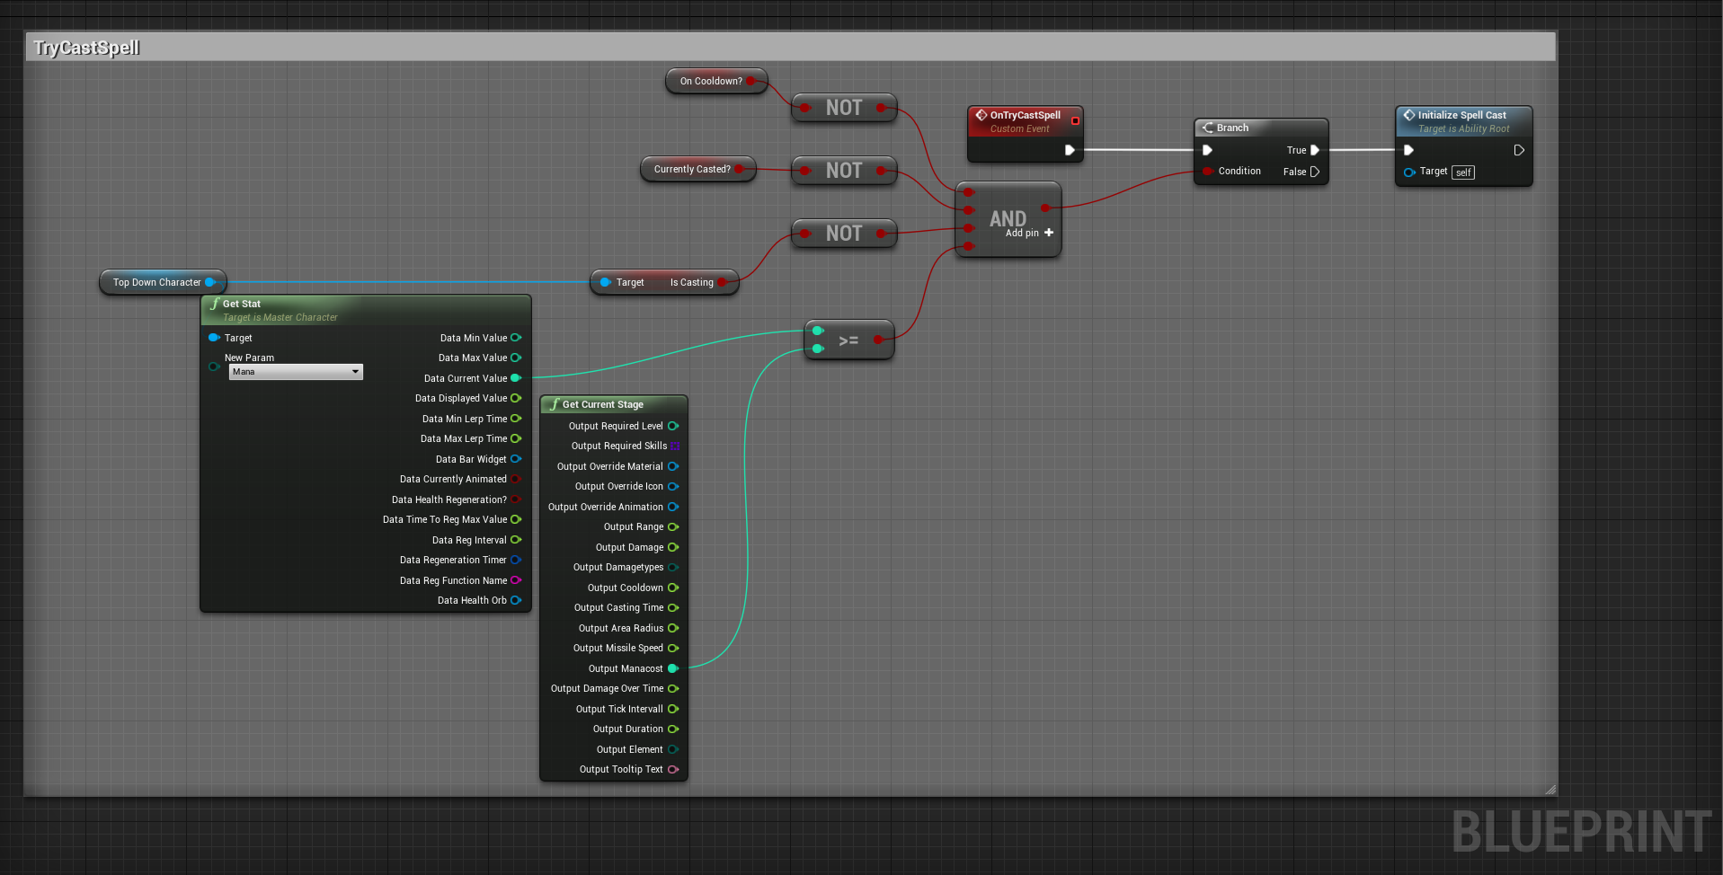The image size is (1723, 875).
Task: Click the self Target field on Initialize Spell Cast
Action: [1463, 172]
